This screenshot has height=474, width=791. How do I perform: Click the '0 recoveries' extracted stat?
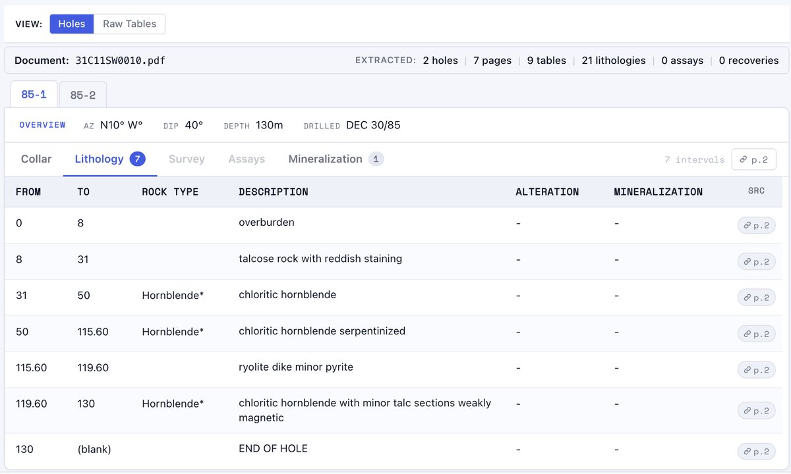click(x=749, y=60)
